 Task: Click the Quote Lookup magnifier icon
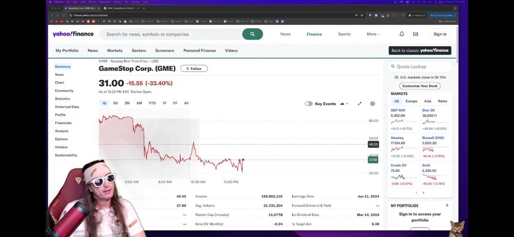click(x=392, y=67)
